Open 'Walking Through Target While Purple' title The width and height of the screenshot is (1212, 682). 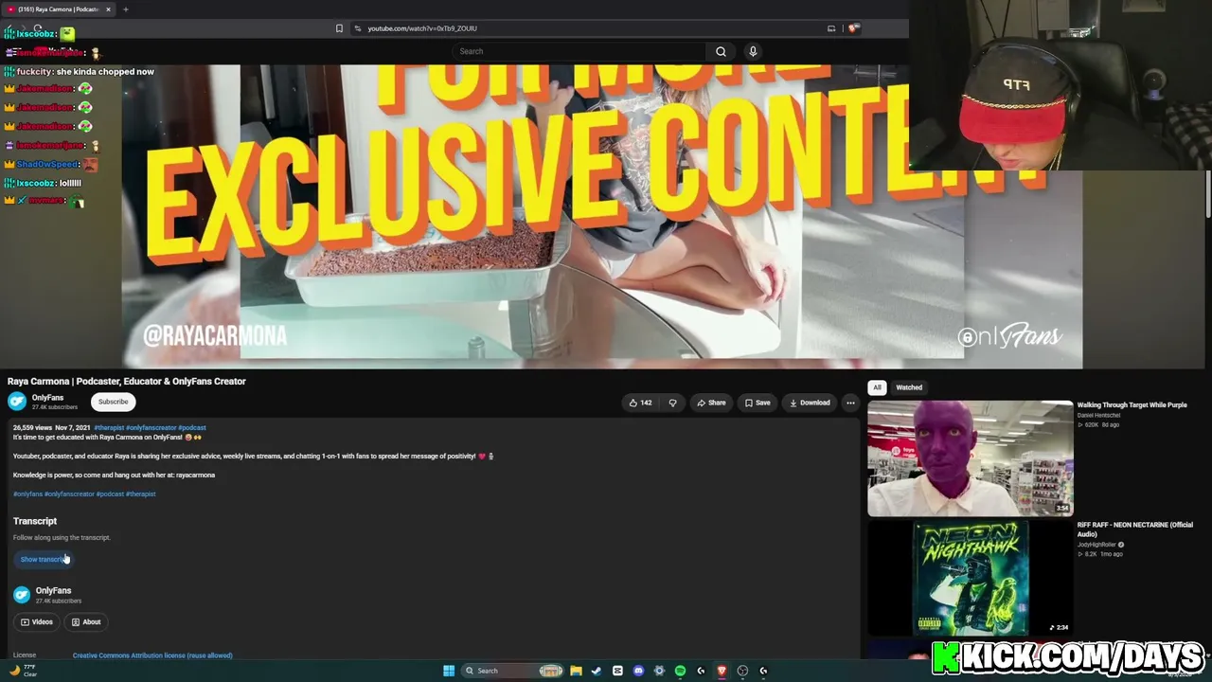1132,405
